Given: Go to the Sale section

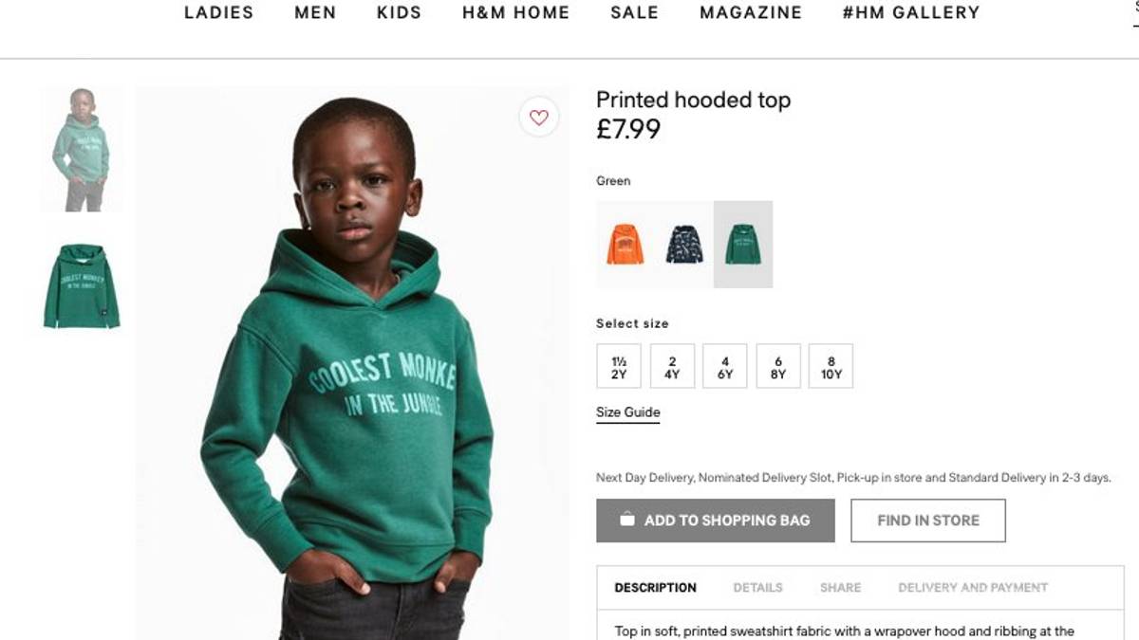Looking at the screenshot, I should tap(634, 13).
